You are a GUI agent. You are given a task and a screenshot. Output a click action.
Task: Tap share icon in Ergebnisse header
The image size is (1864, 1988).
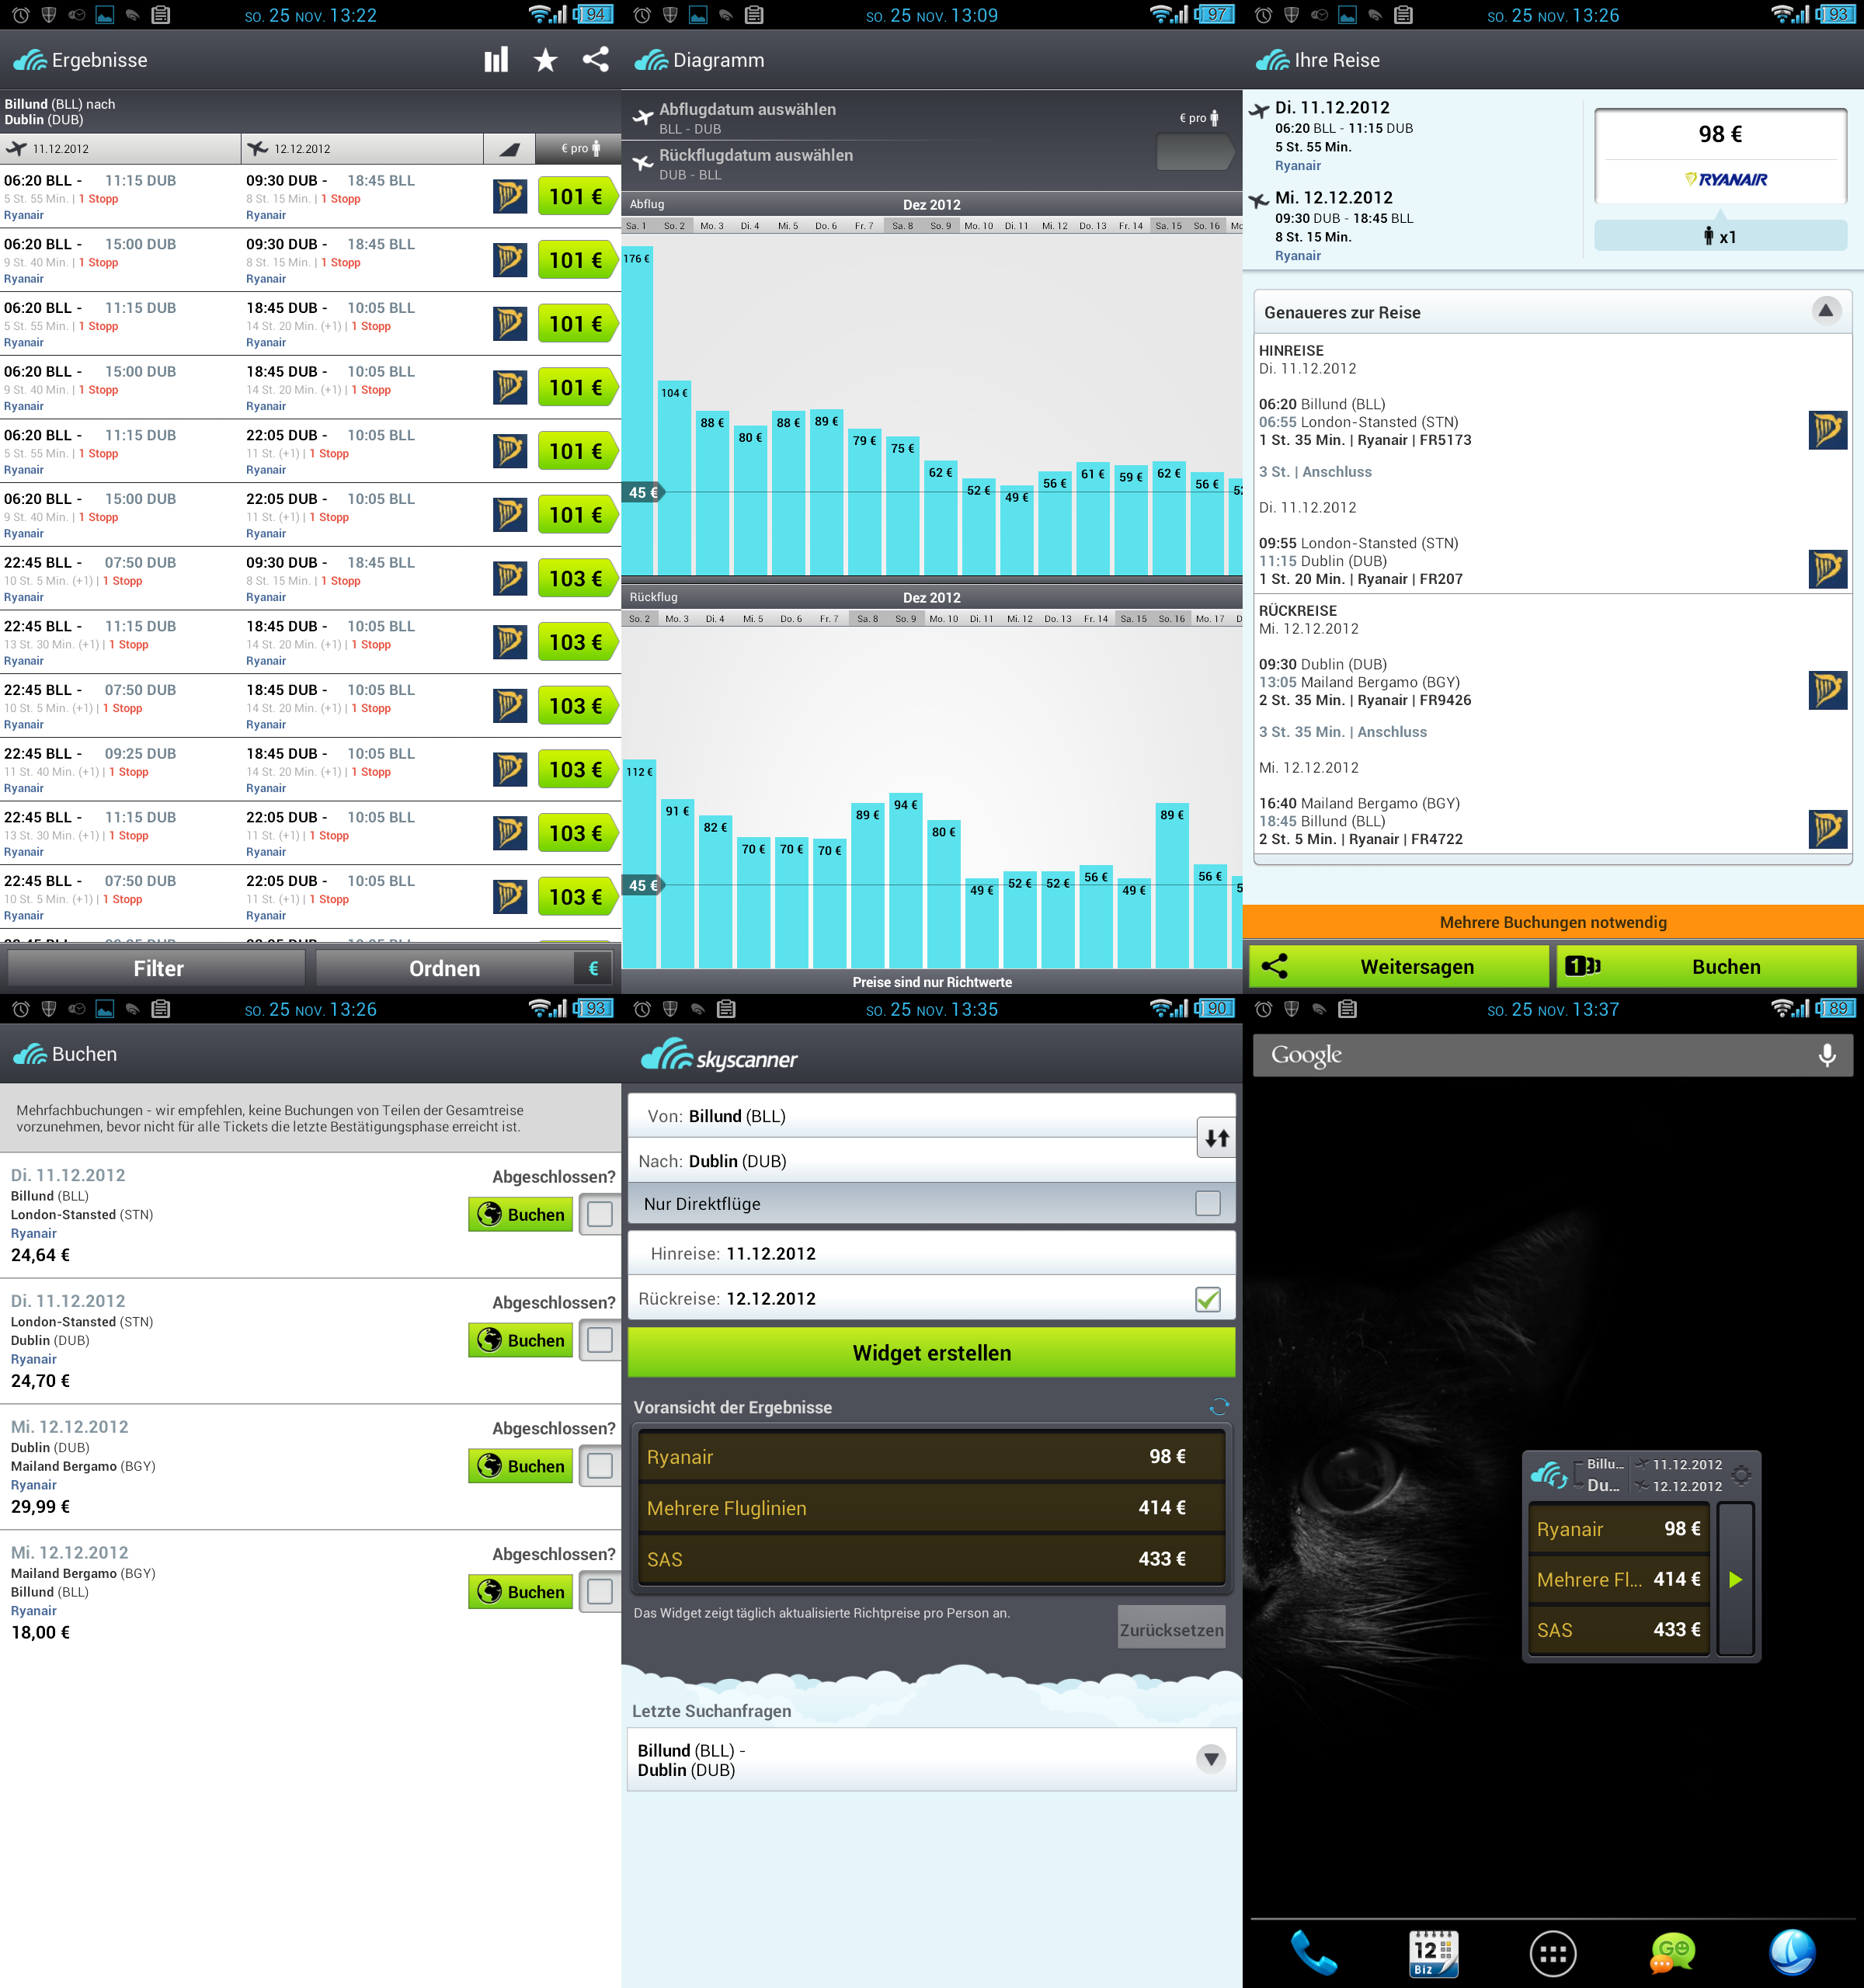click(x=596, y=60)
